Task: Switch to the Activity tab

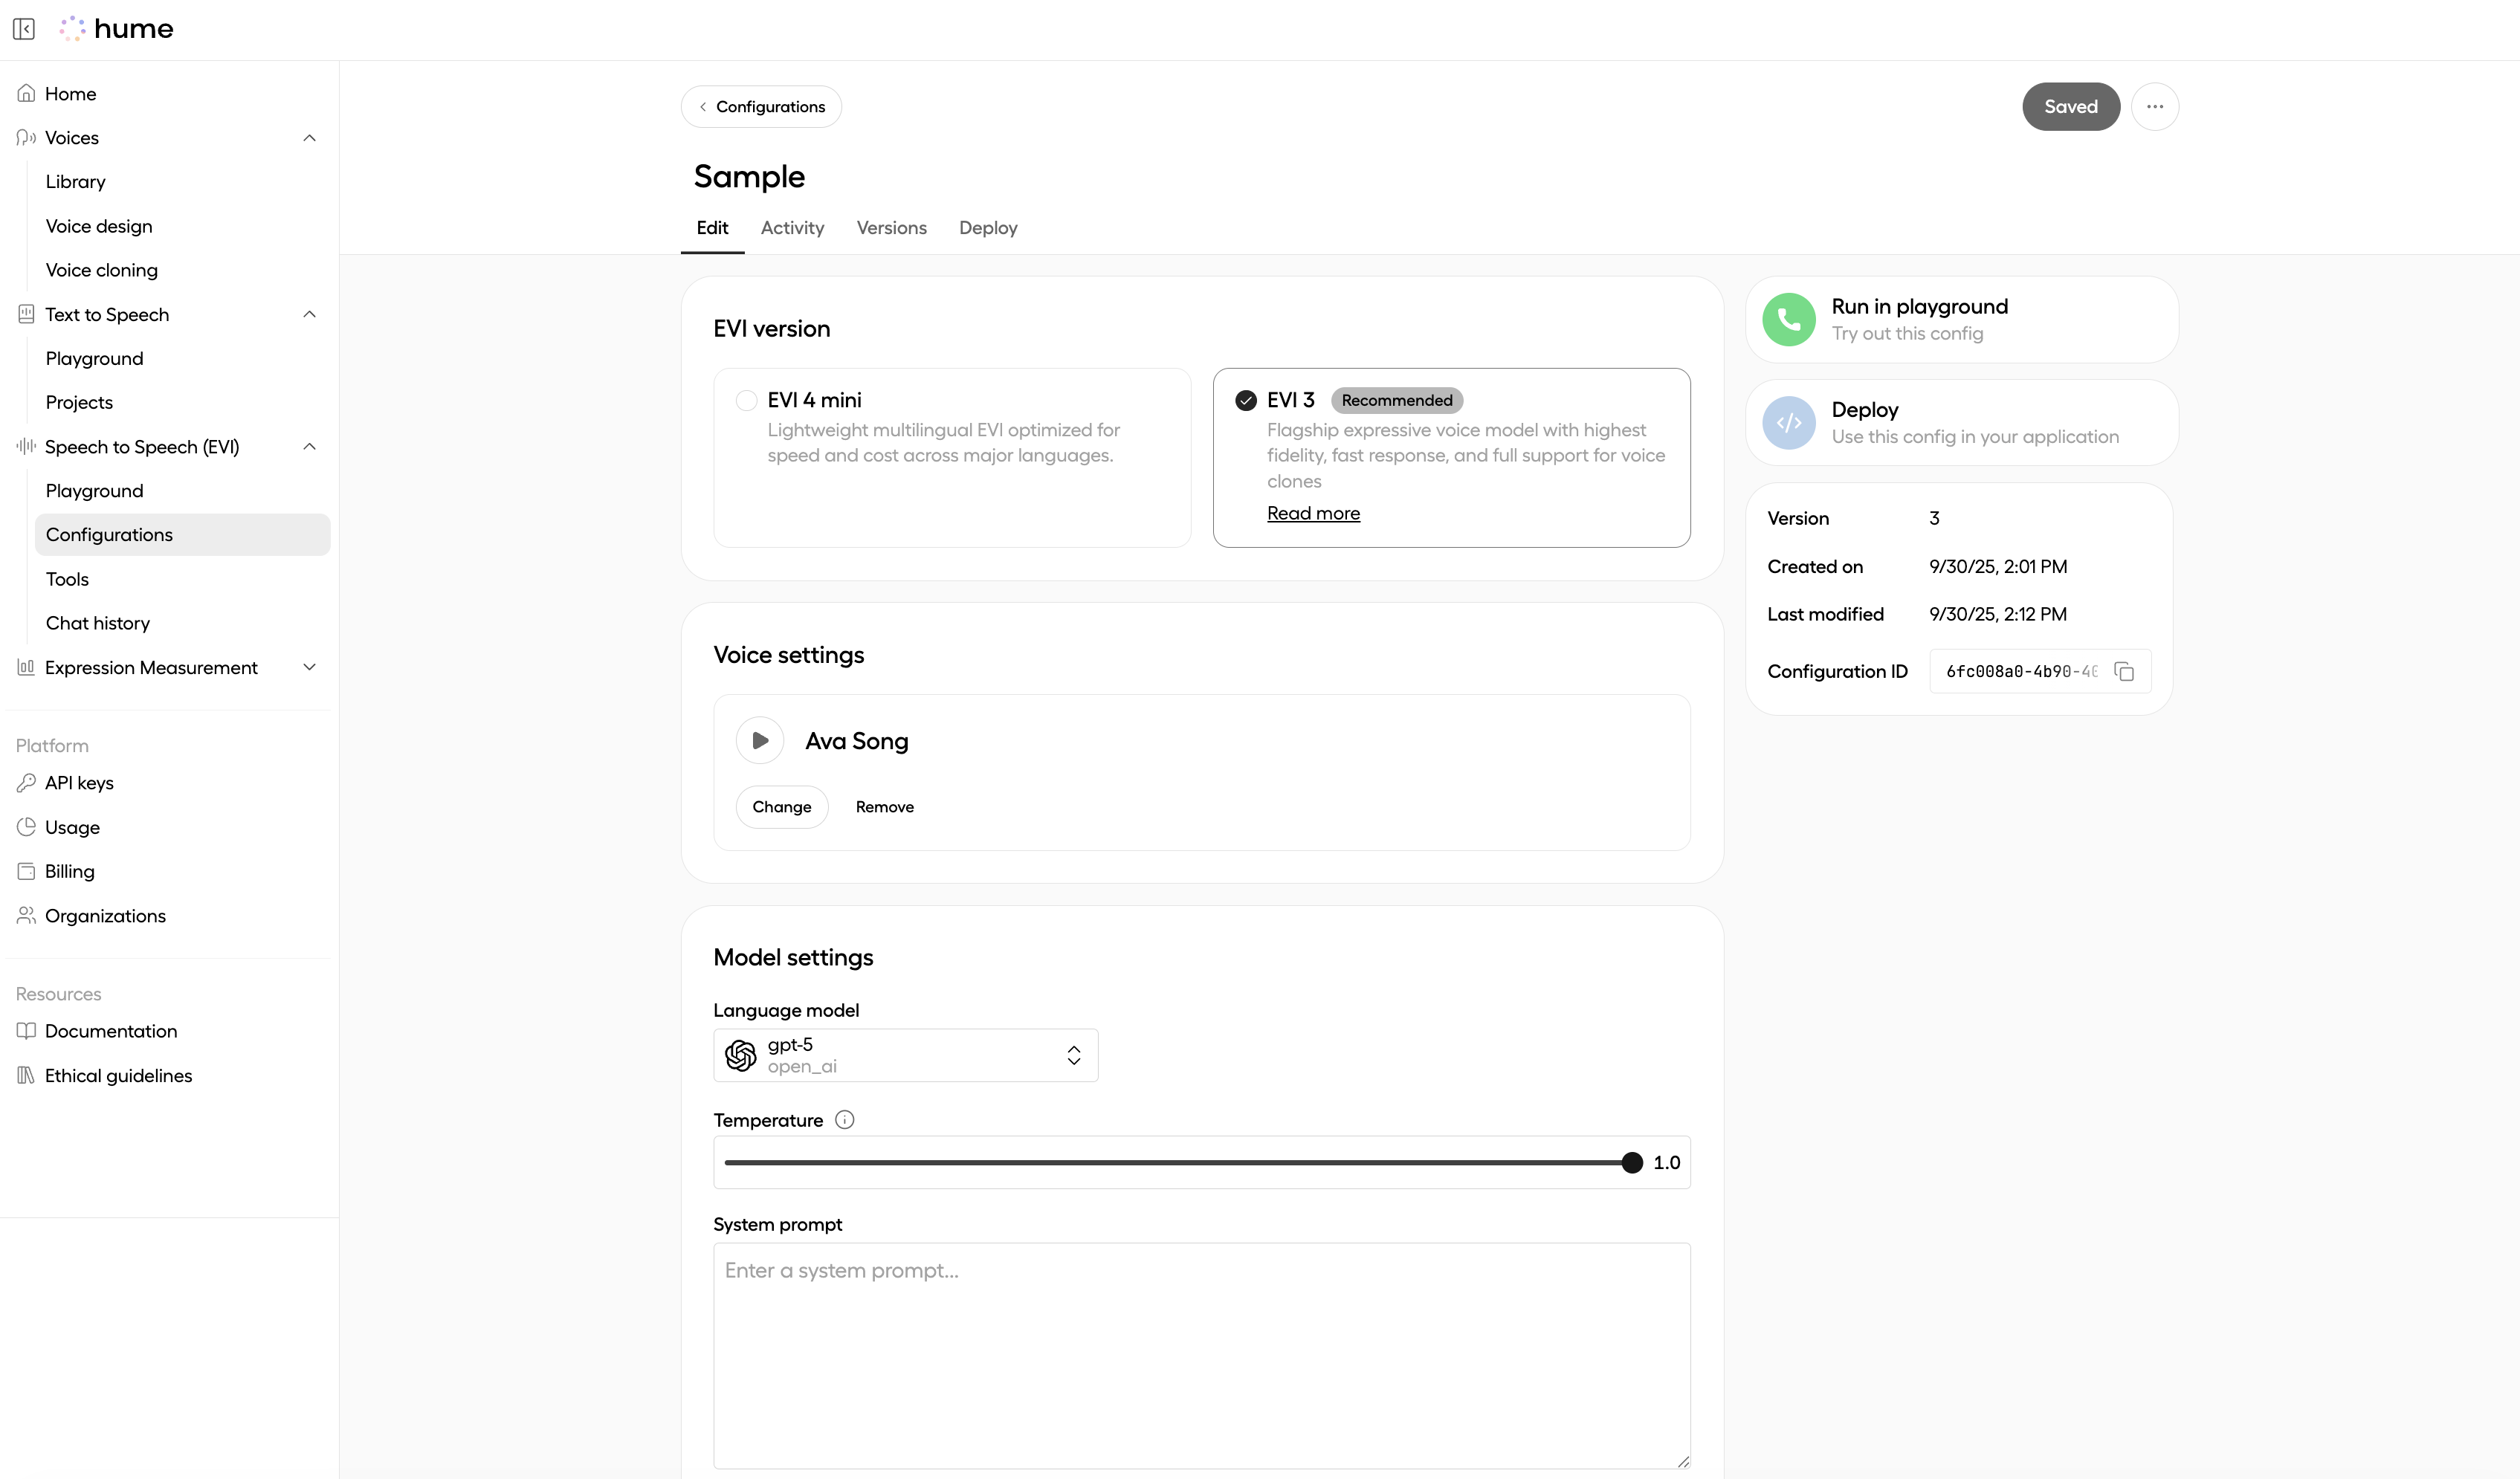Action: pos(792,228)
